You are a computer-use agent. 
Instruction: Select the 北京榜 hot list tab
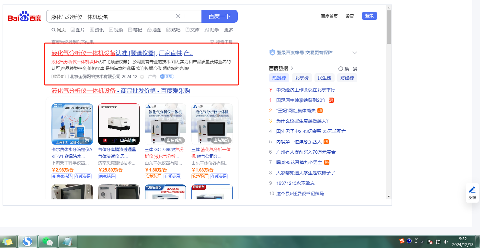[x=302, y=78]
